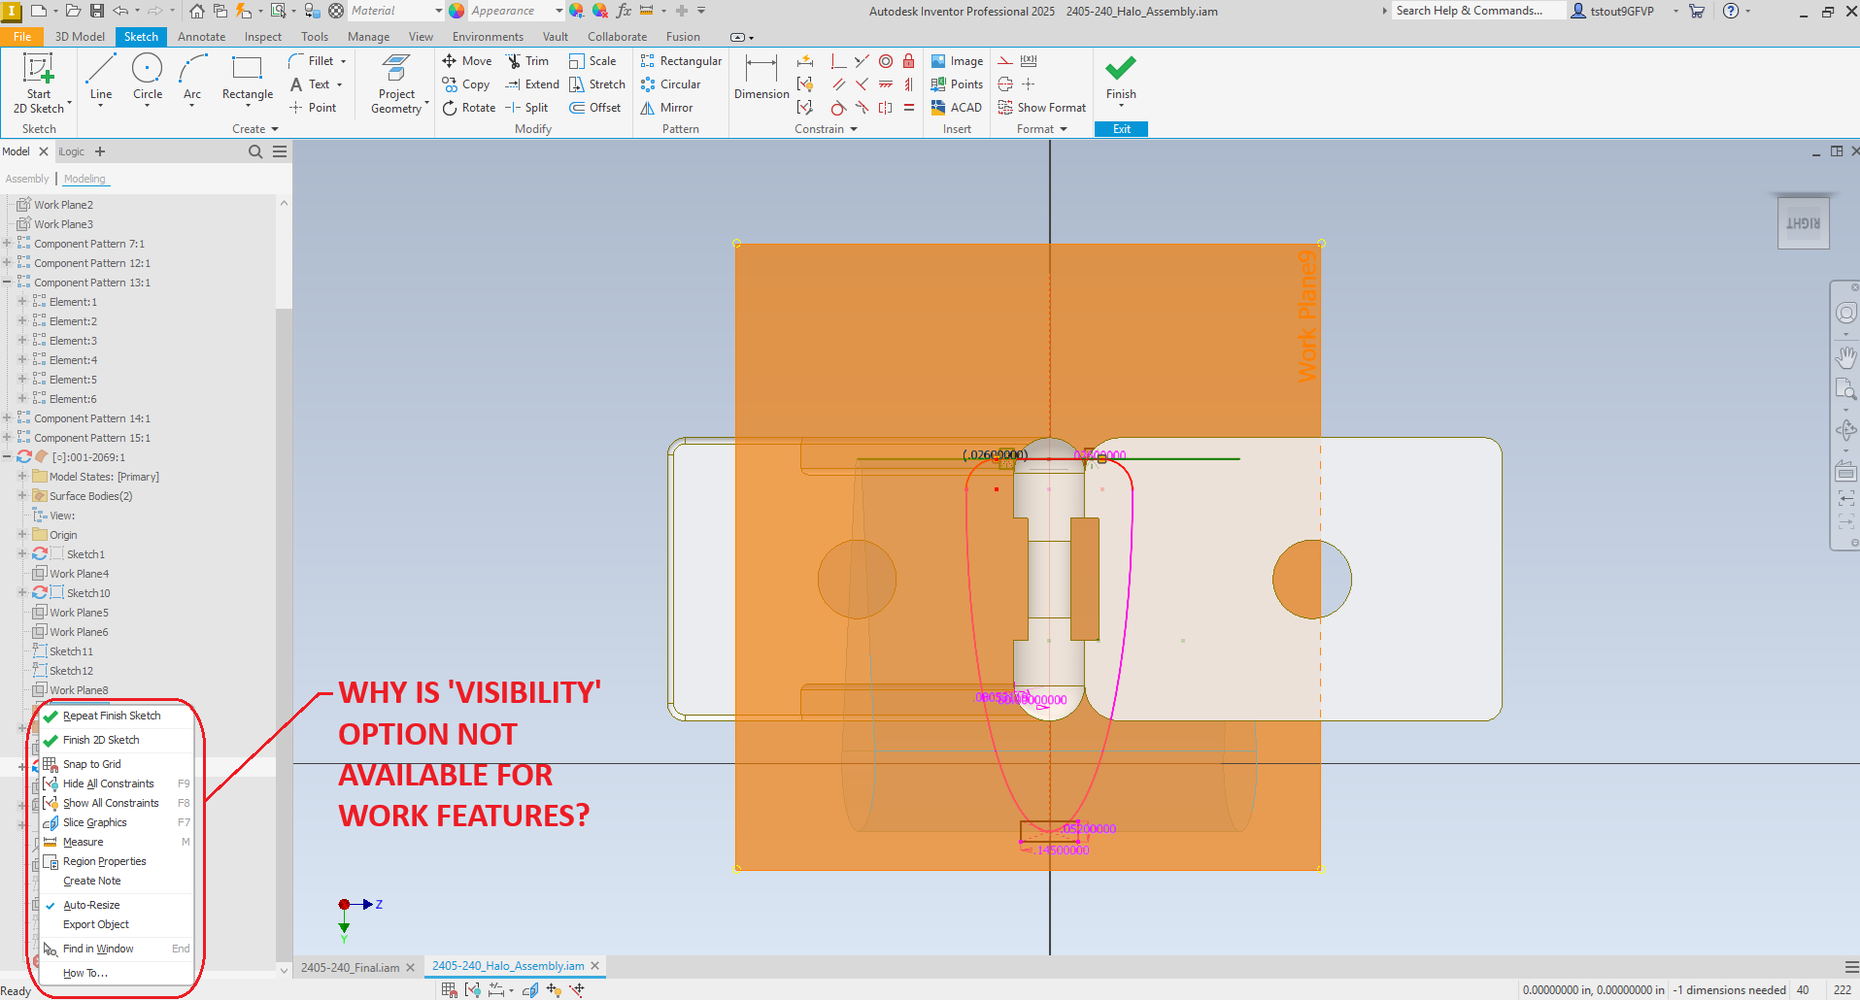Select the Offset tool
1860x1000 pixels.
pos(595,108)
